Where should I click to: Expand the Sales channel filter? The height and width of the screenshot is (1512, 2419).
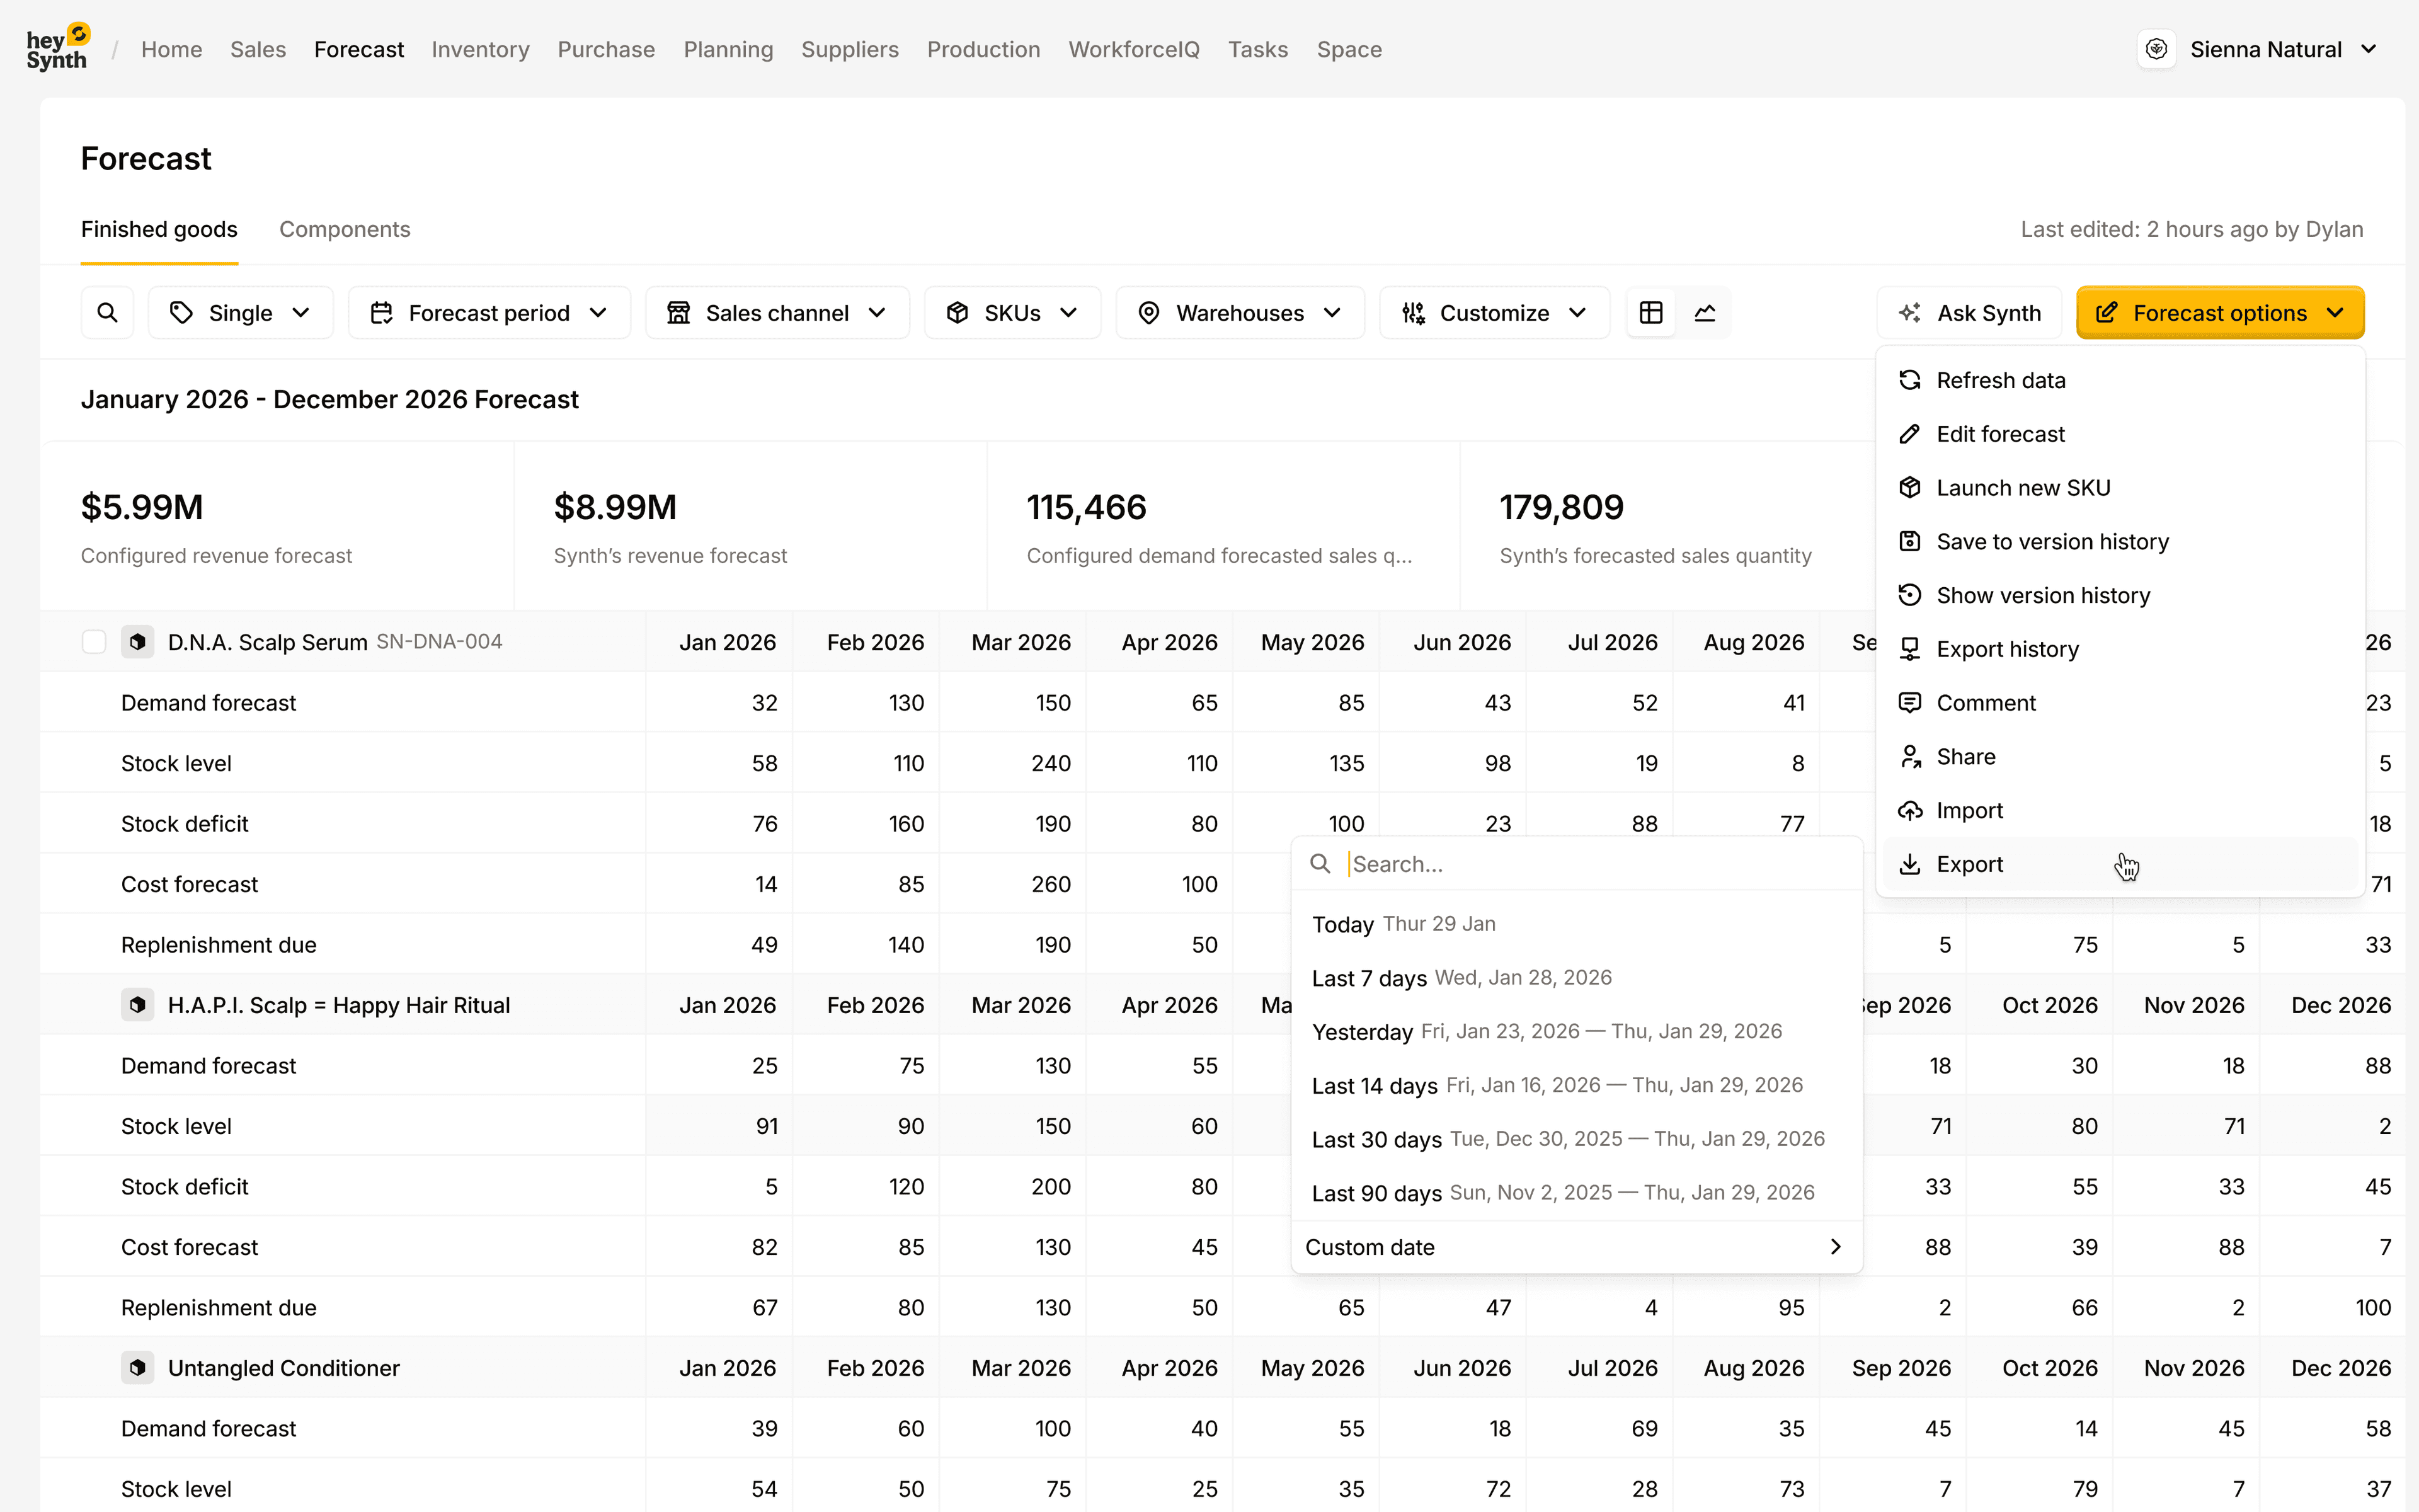[x=777, y=313]
